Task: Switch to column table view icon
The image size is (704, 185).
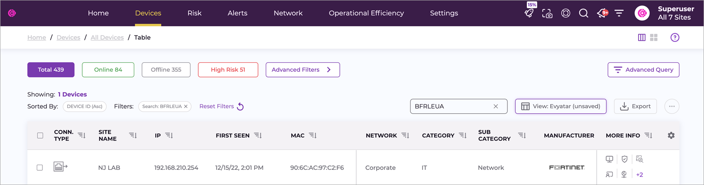Action: pos(642,38)
